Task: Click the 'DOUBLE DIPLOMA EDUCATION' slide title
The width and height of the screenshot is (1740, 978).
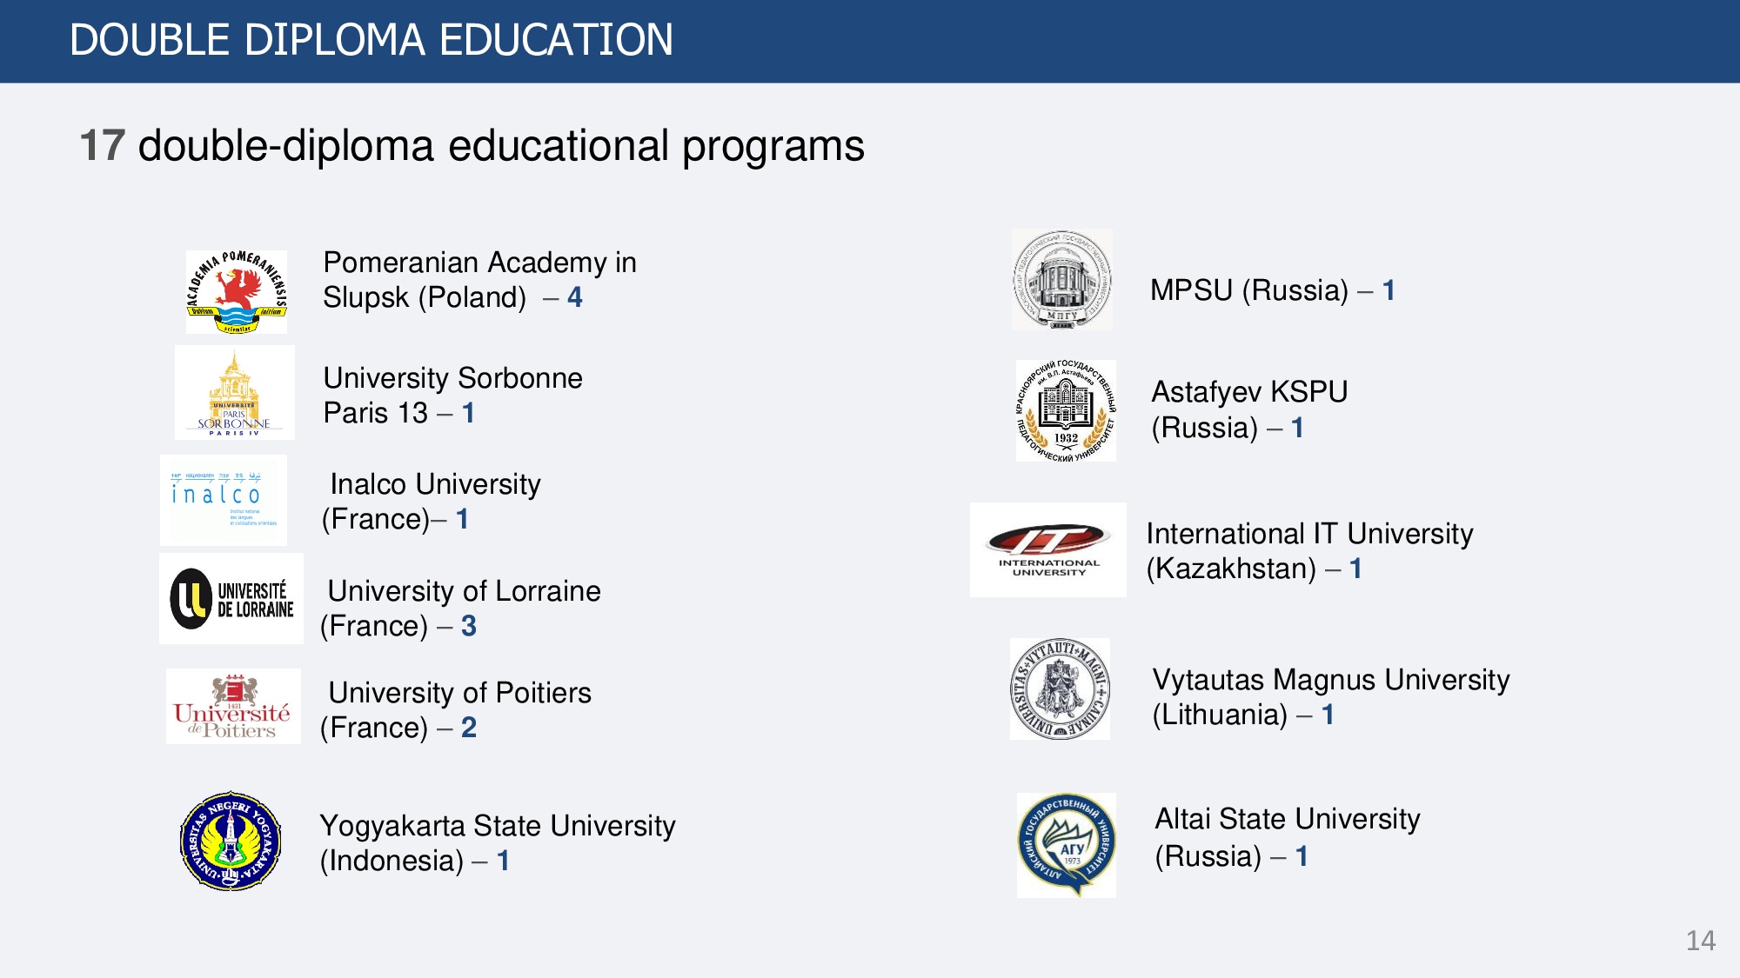Action: tap(371, 40)
